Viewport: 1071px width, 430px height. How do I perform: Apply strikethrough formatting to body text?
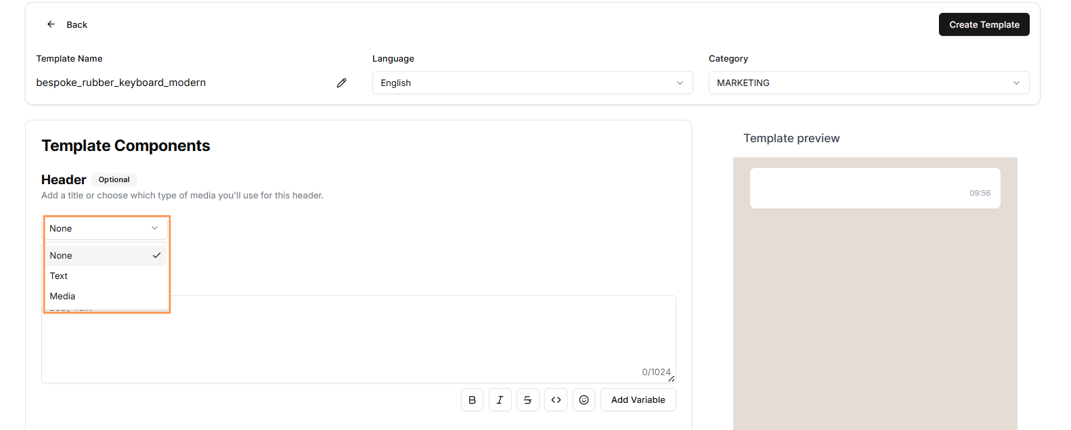point(527,400)
